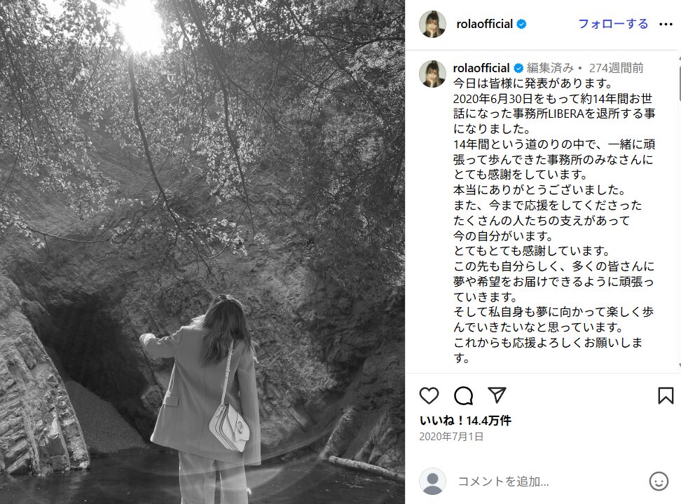Open the 2020年7月1日 post date link
Viewport: 681px width, 504px height.
click(x=451, y=437)
